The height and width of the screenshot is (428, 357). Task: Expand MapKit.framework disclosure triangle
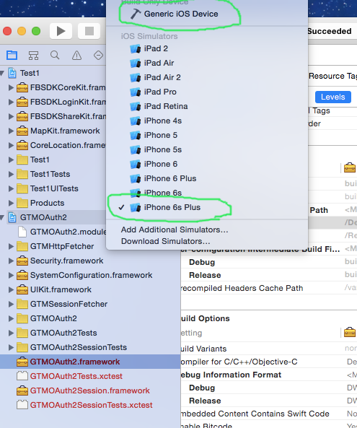point(11,131)
